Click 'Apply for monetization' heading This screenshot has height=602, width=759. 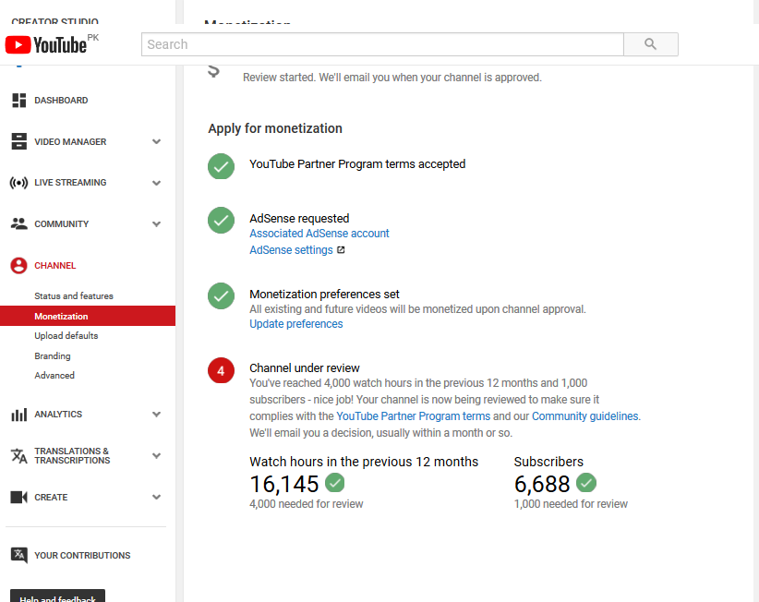tap(275, 128)
